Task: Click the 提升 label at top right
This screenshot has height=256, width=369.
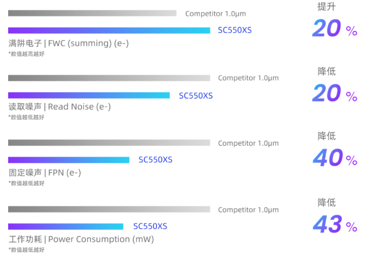Action: coord(327,7)
